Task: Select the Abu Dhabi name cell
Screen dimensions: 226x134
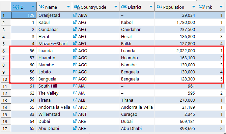Action: (x=54, y=128)
